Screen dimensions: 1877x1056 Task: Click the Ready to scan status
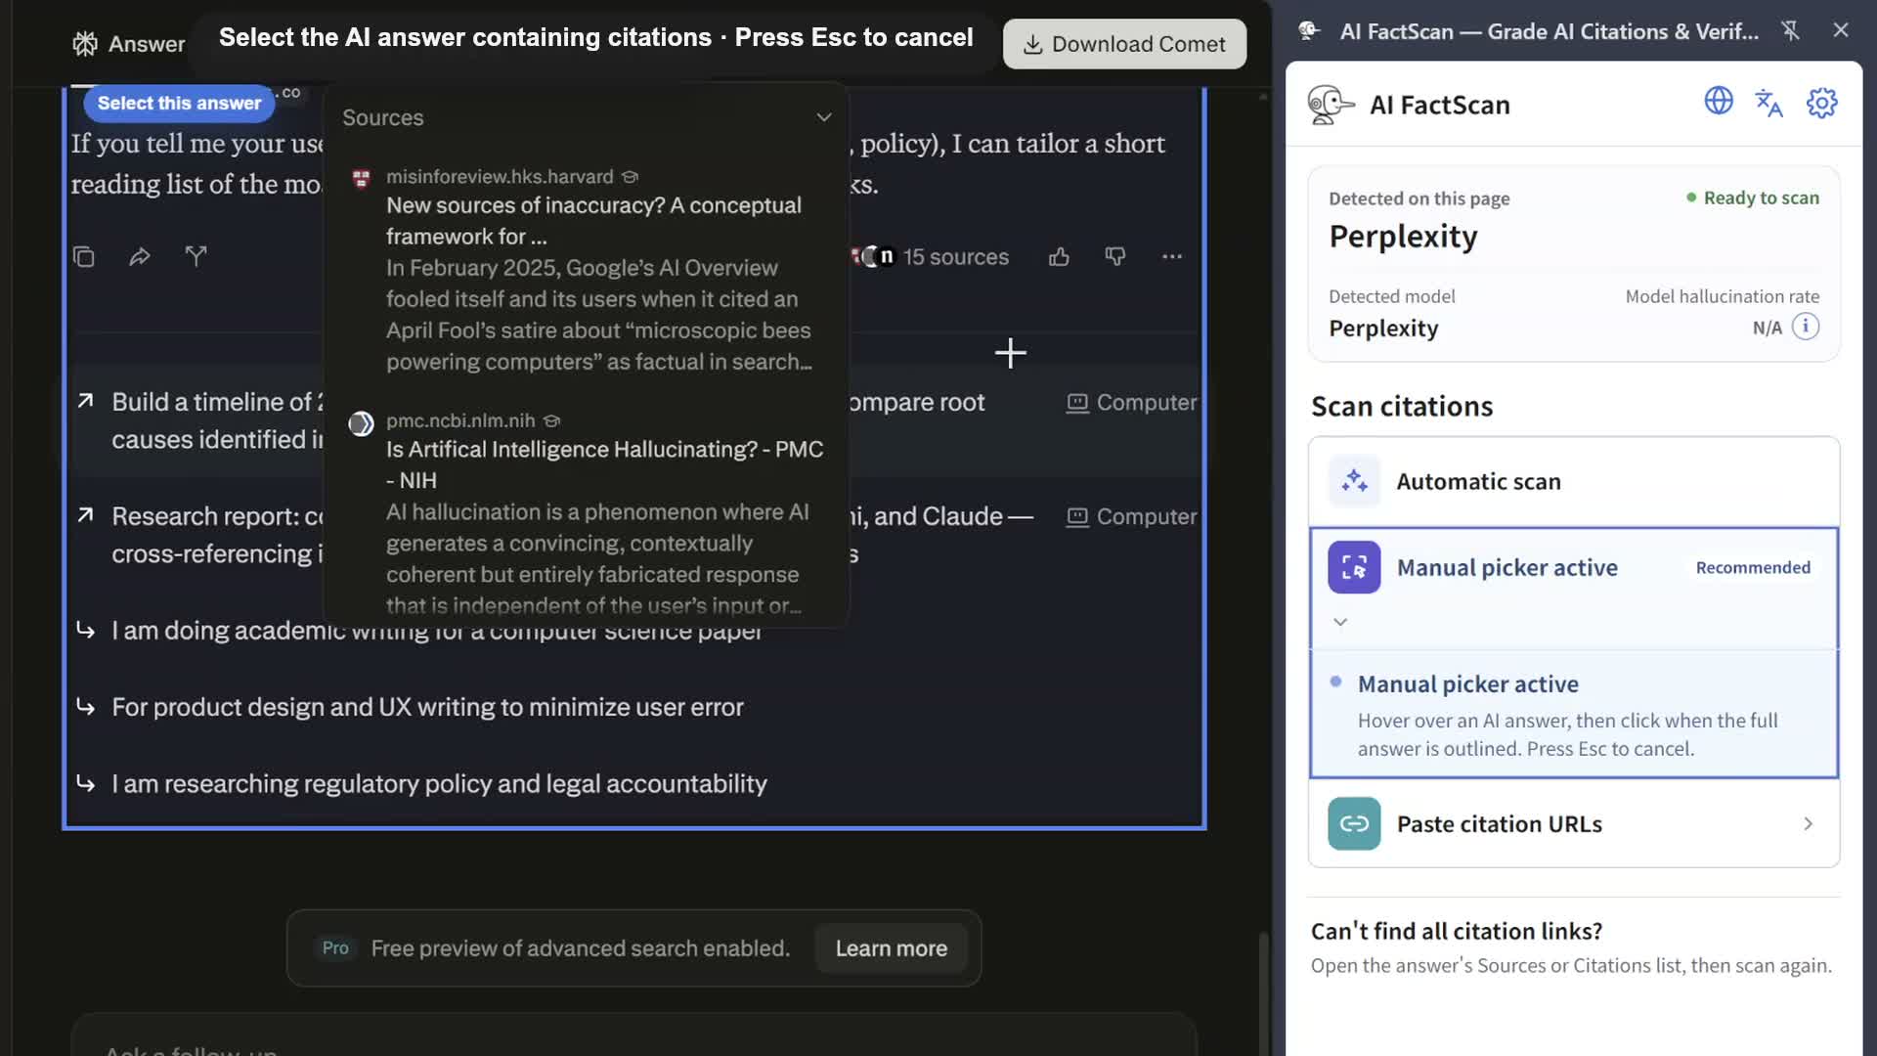click(x=1753, y=198)
